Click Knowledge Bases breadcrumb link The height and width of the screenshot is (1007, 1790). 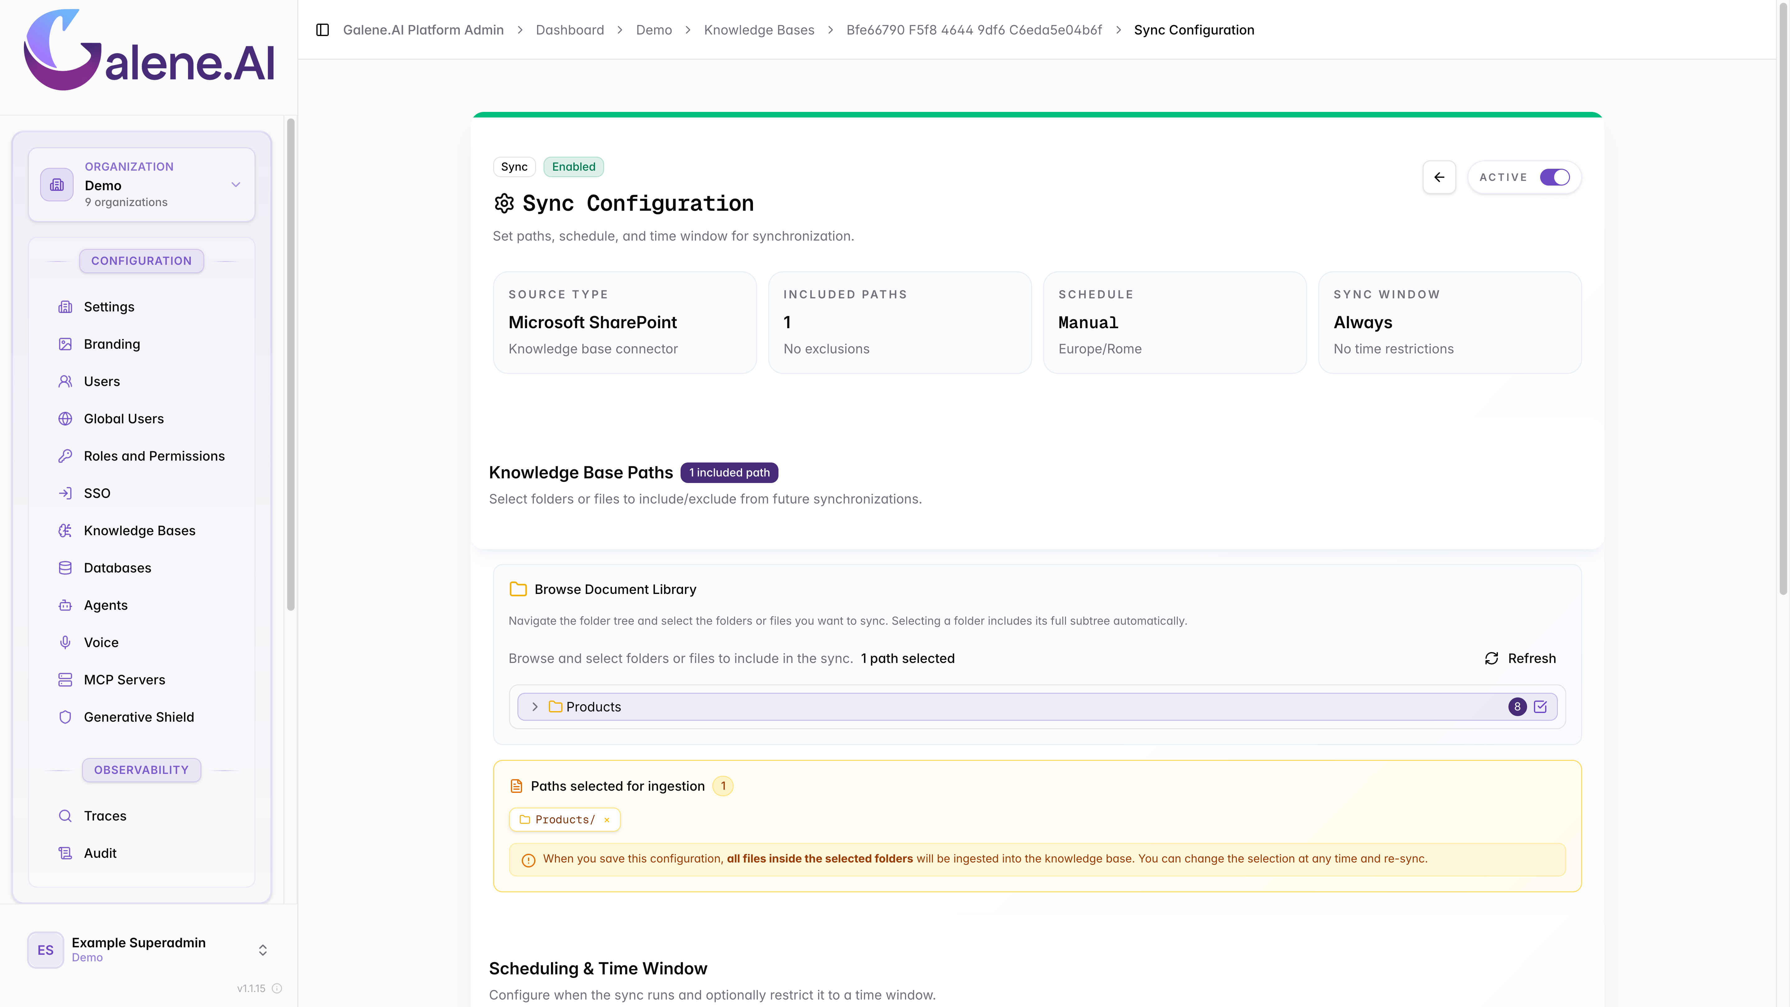click(x=759, y=30)
